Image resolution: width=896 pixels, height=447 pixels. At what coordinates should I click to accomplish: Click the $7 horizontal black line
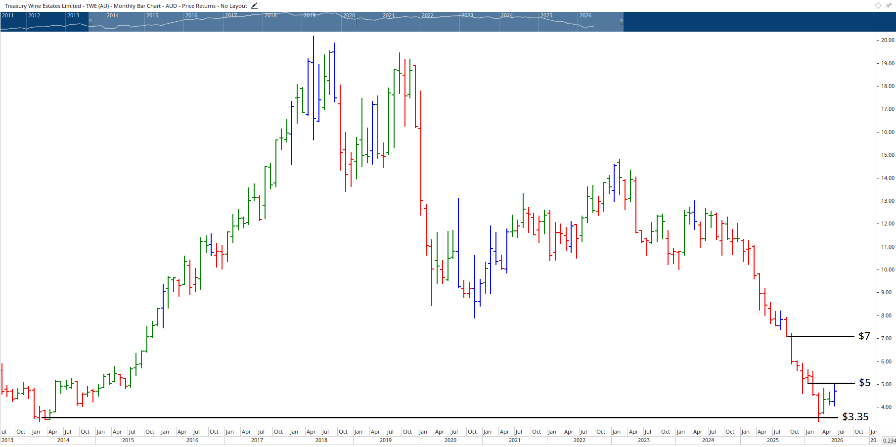pyautogui.click(x=820, y=337)
